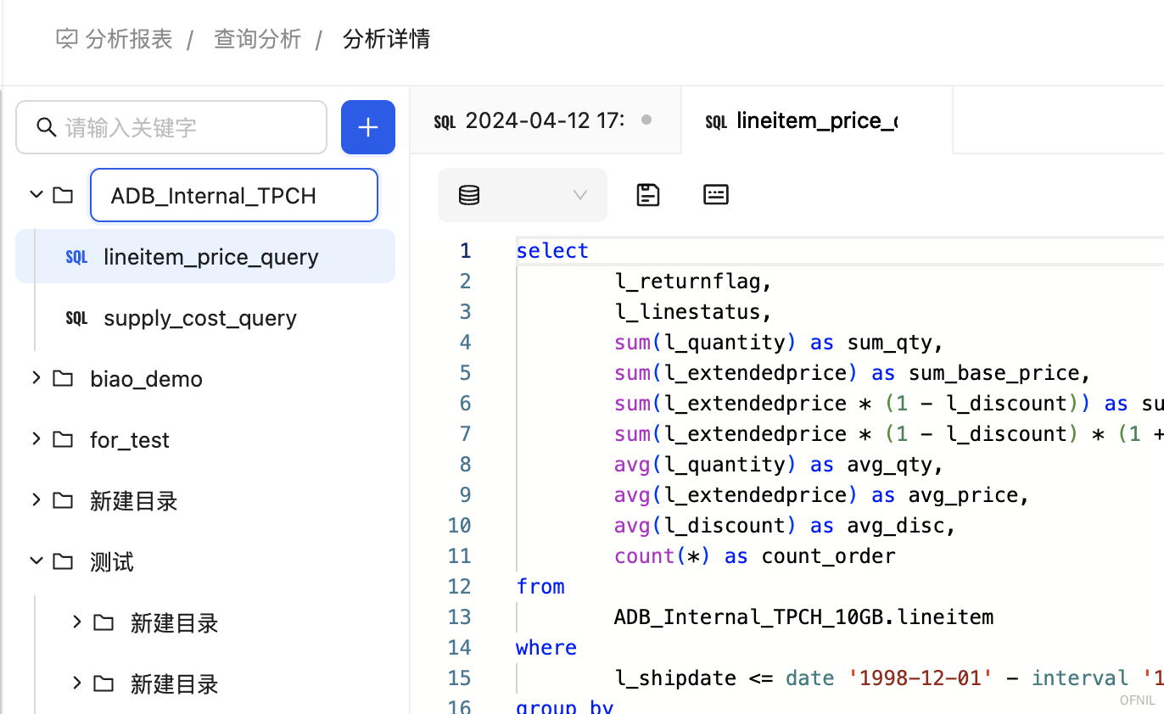Click folder icon of first 新建目录 under 测试

point(104,622)
